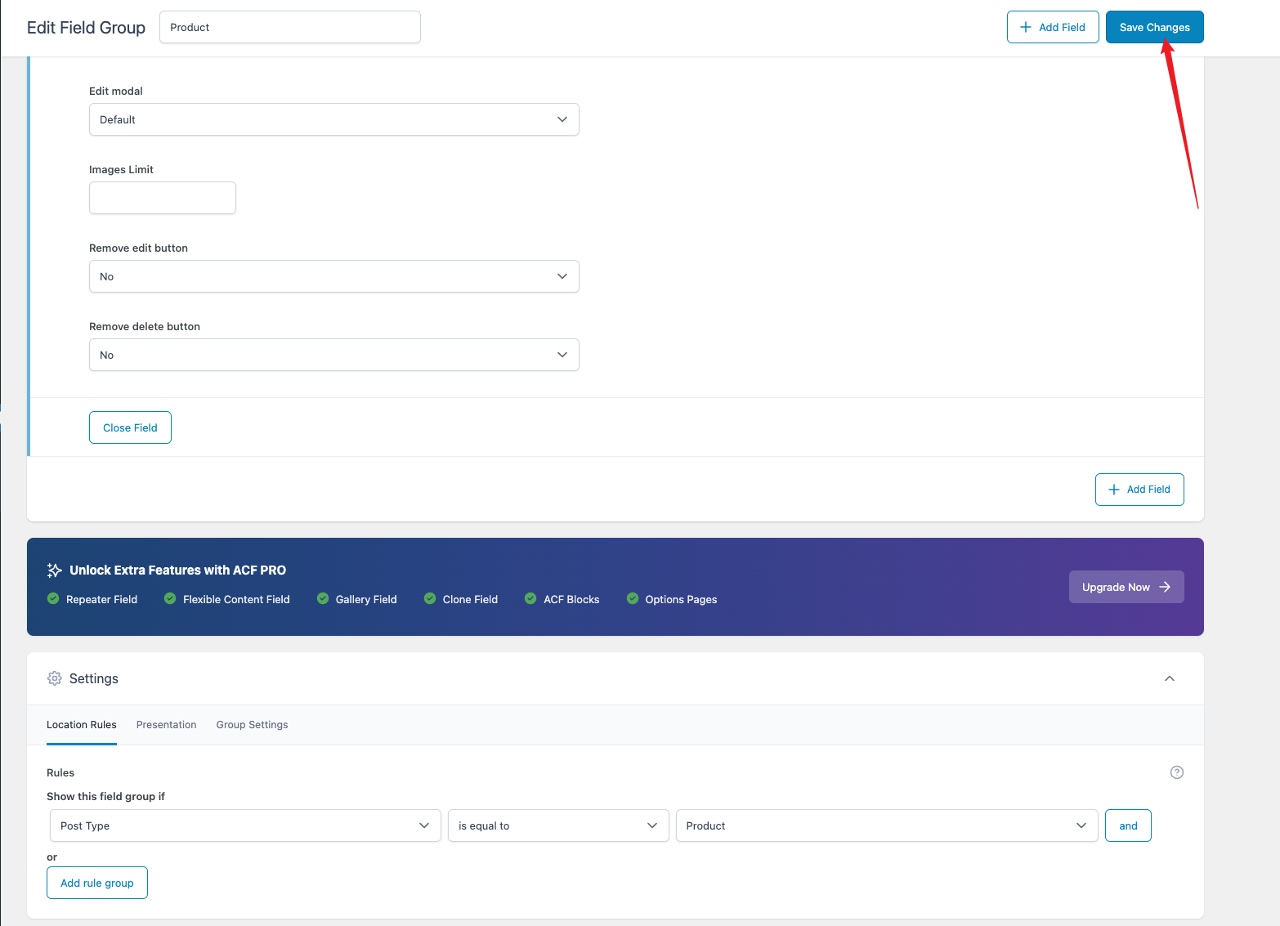Click the green check next to Options Pages
Screen dimensions: 1280x926
(633, 598)
